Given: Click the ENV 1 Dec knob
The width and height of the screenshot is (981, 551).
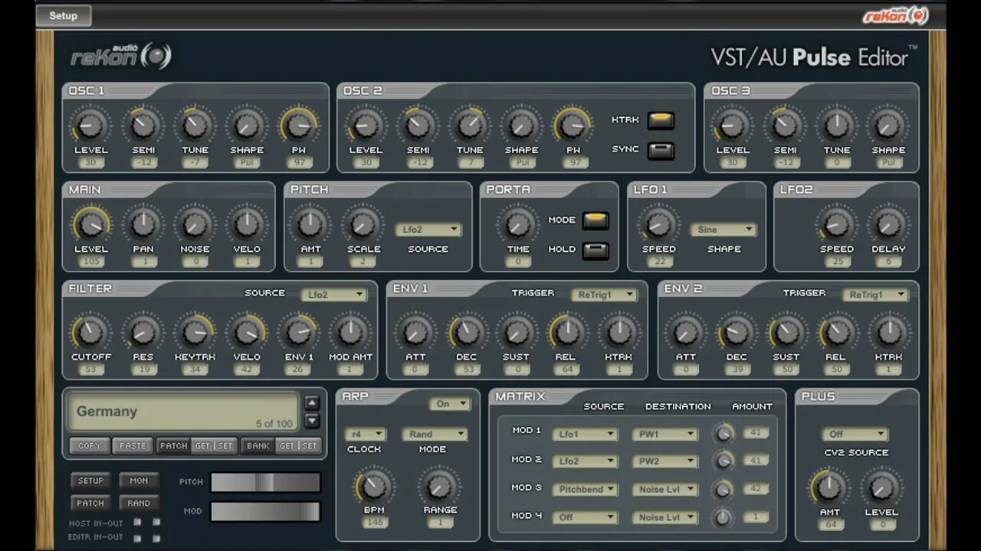Looking at the screenshot, I should click(x=466, y=332).
